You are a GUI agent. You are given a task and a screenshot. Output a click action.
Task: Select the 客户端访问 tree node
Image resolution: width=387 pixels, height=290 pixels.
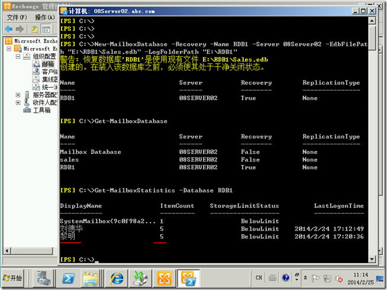[49, 72]
